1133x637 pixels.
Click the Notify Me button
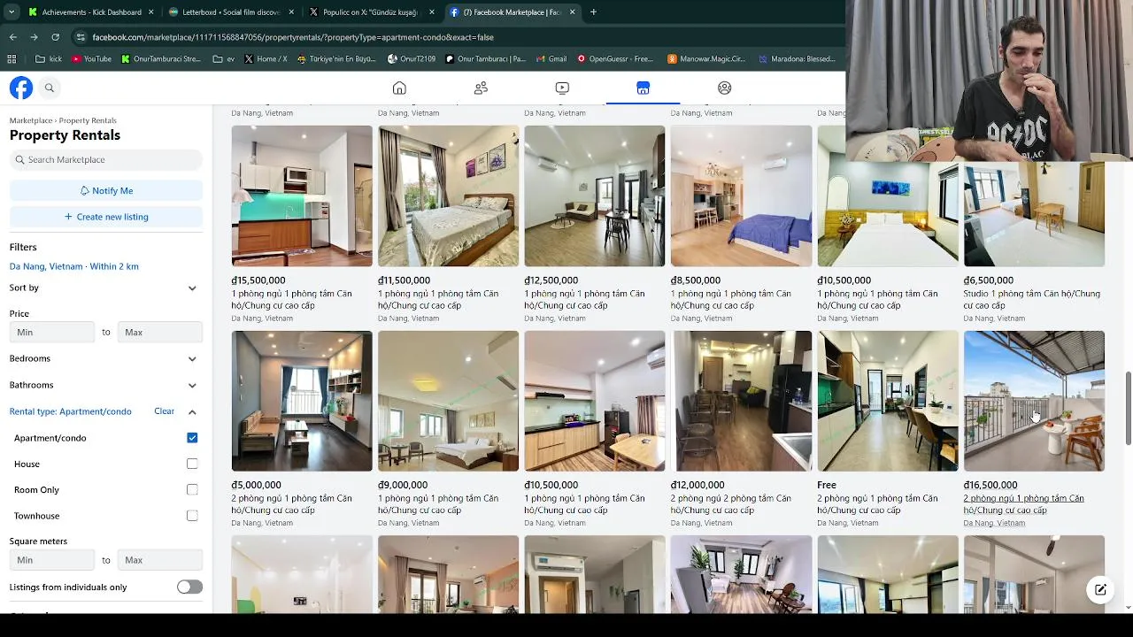106,190
